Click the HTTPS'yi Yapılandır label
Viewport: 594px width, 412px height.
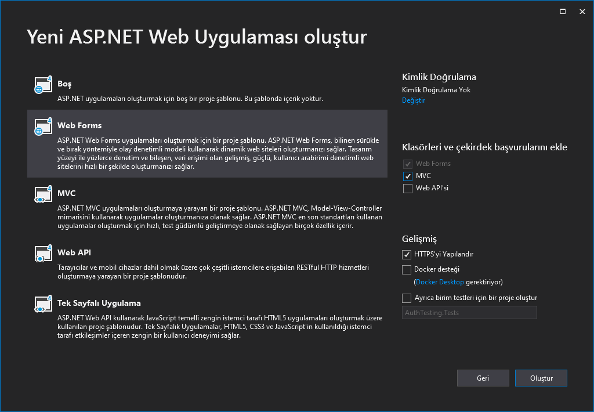tap(444, 254)
